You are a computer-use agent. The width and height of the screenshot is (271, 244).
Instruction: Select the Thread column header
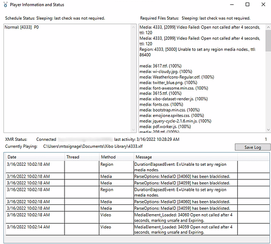(82, 157)
